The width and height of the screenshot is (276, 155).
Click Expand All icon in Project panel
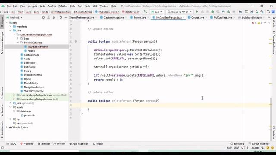(x=49, y=17)
